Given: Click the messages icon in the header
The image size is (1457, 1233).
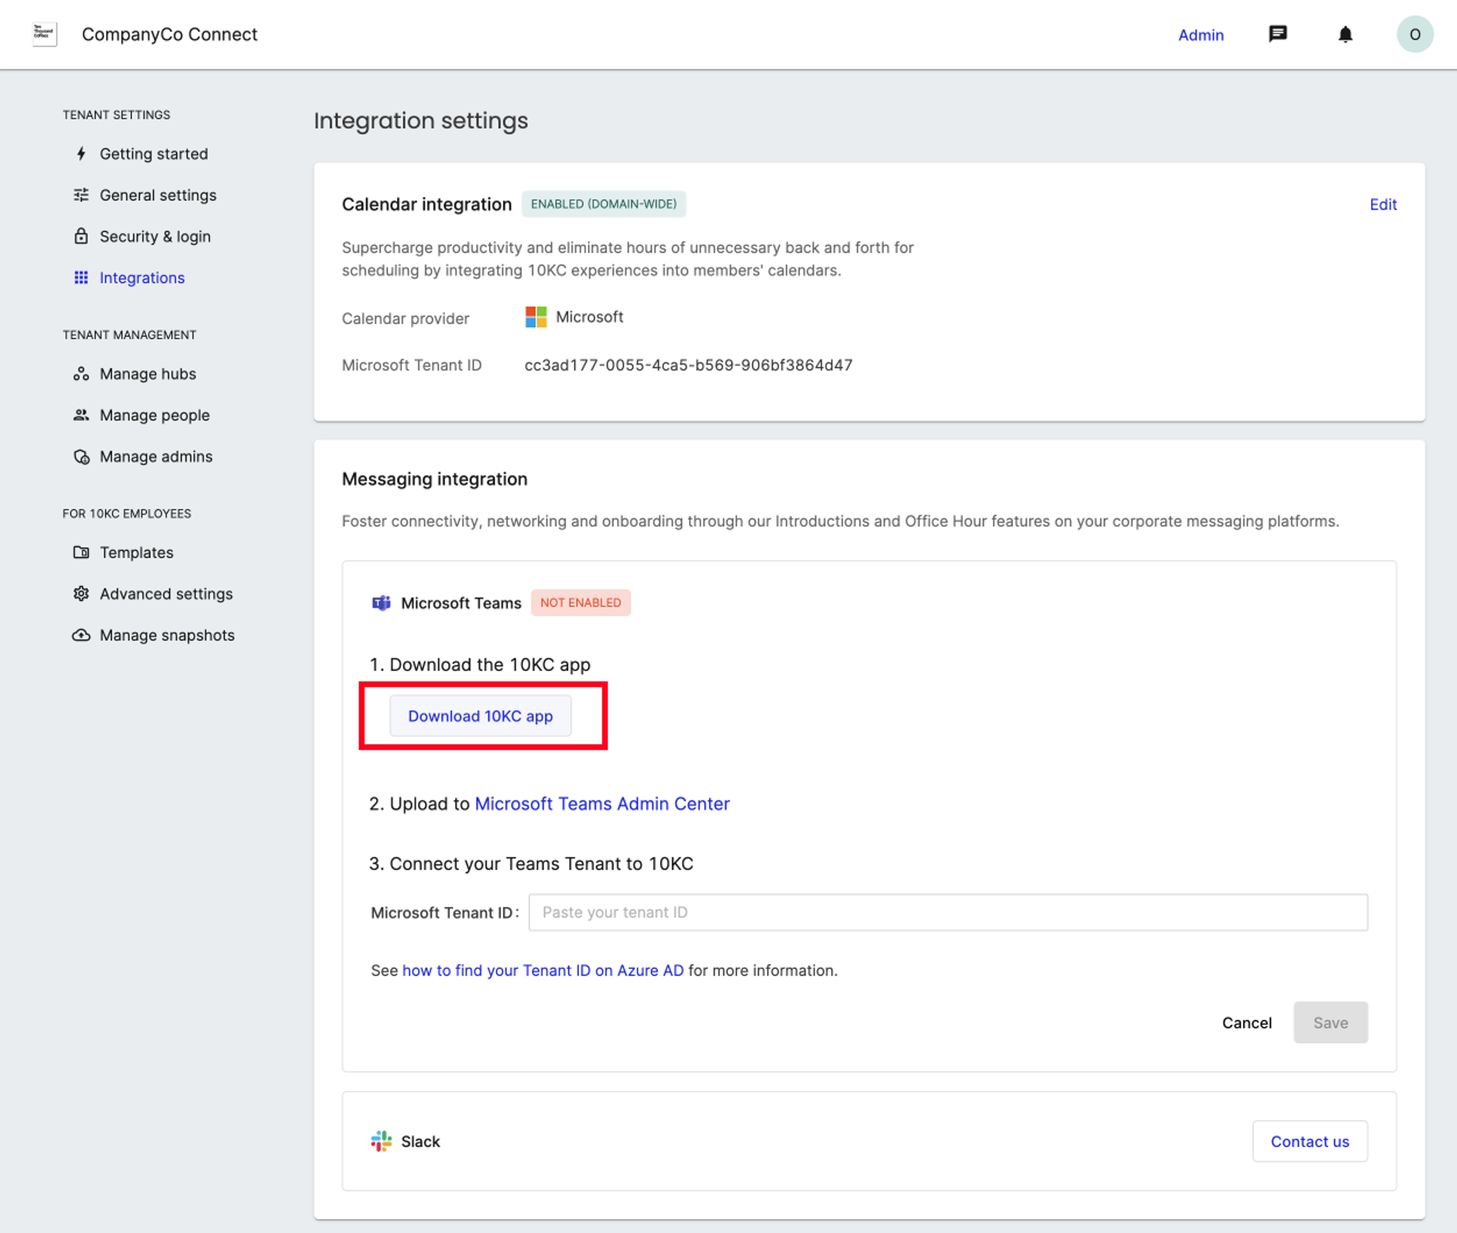Looking at the screenshot, I should click(x=1279, y=34).
